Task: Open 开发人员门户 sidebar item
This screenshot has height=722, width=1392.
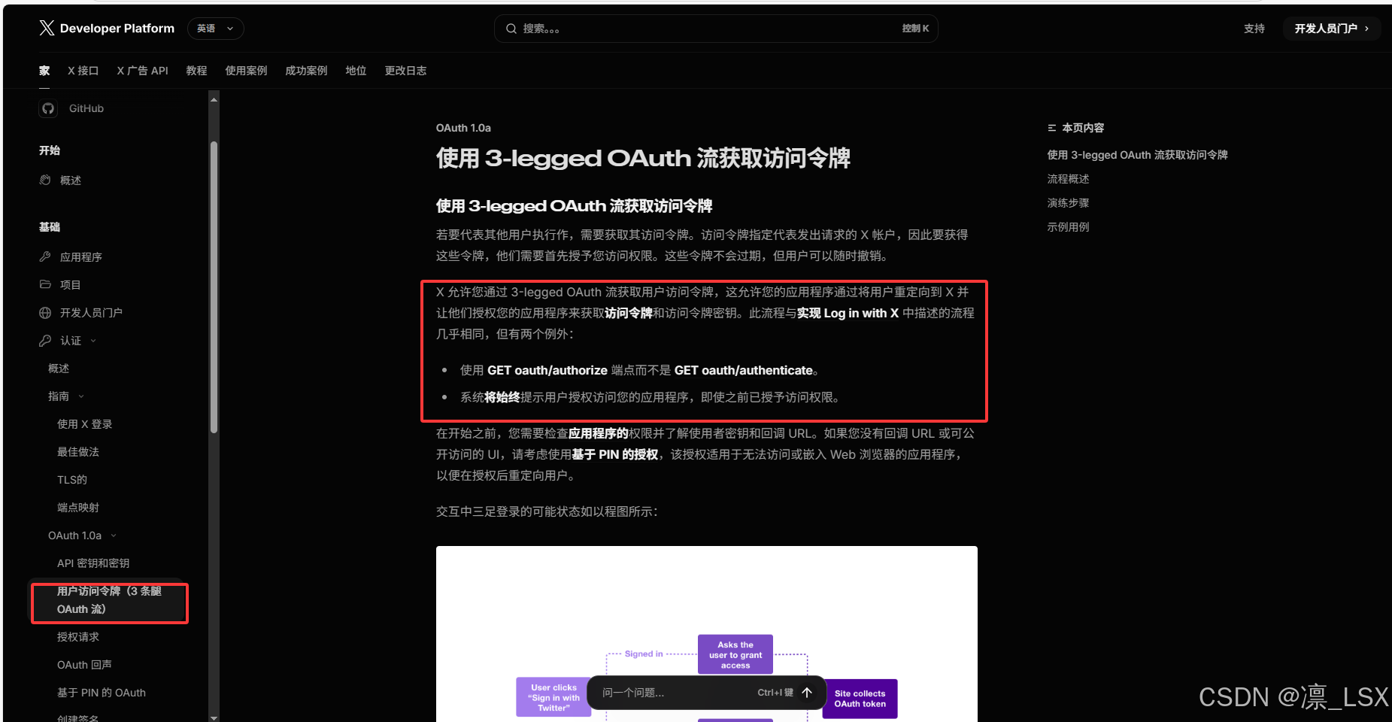Action: (91, 313)
